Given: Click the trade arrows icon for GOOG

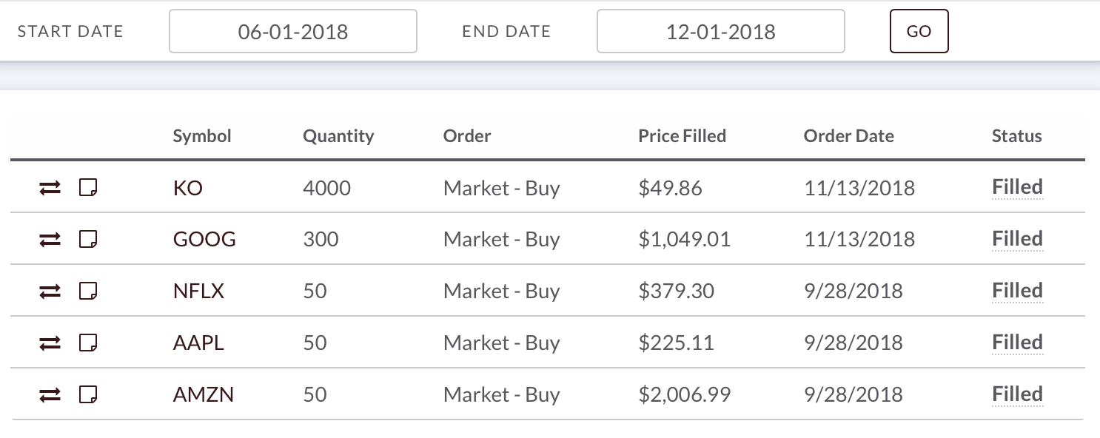Looking at the screenshot, I should pyautogui.click(x=50, y=240).
